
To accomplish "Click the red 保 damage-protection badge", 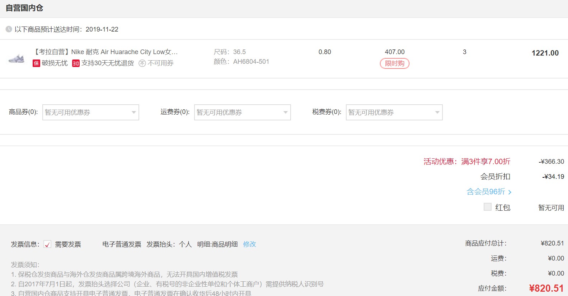I will click(x=36, y=63).
